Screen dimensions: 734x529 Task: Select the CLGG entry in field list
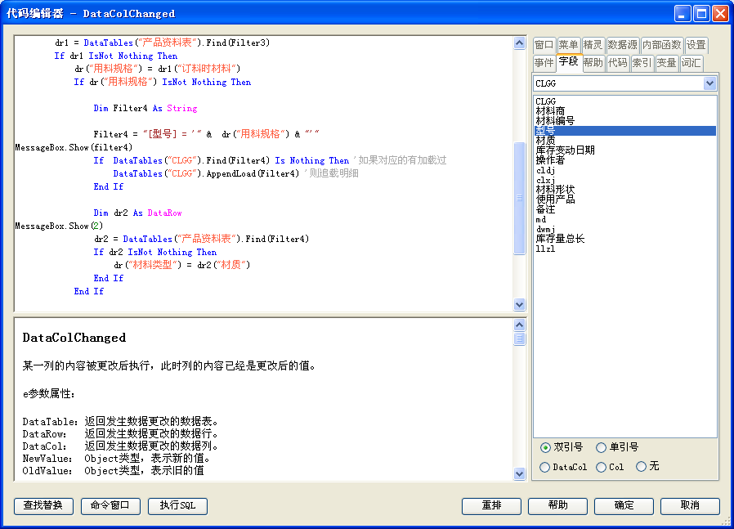[625, 101]
